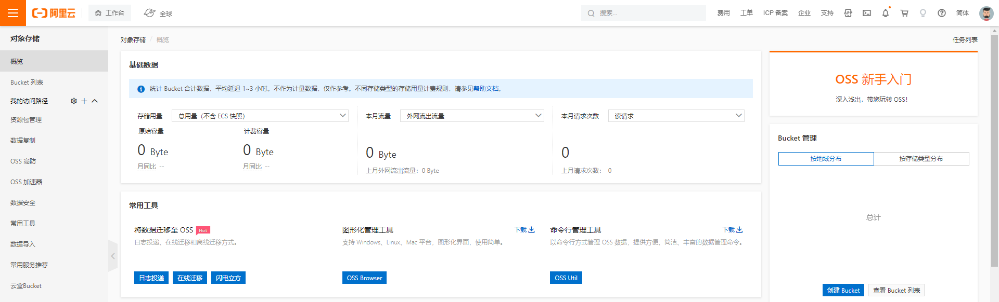Open 任务列表 task list
The width and height of the screenshot is (999, 302).
pyautogui.click(x=965, y=39)
